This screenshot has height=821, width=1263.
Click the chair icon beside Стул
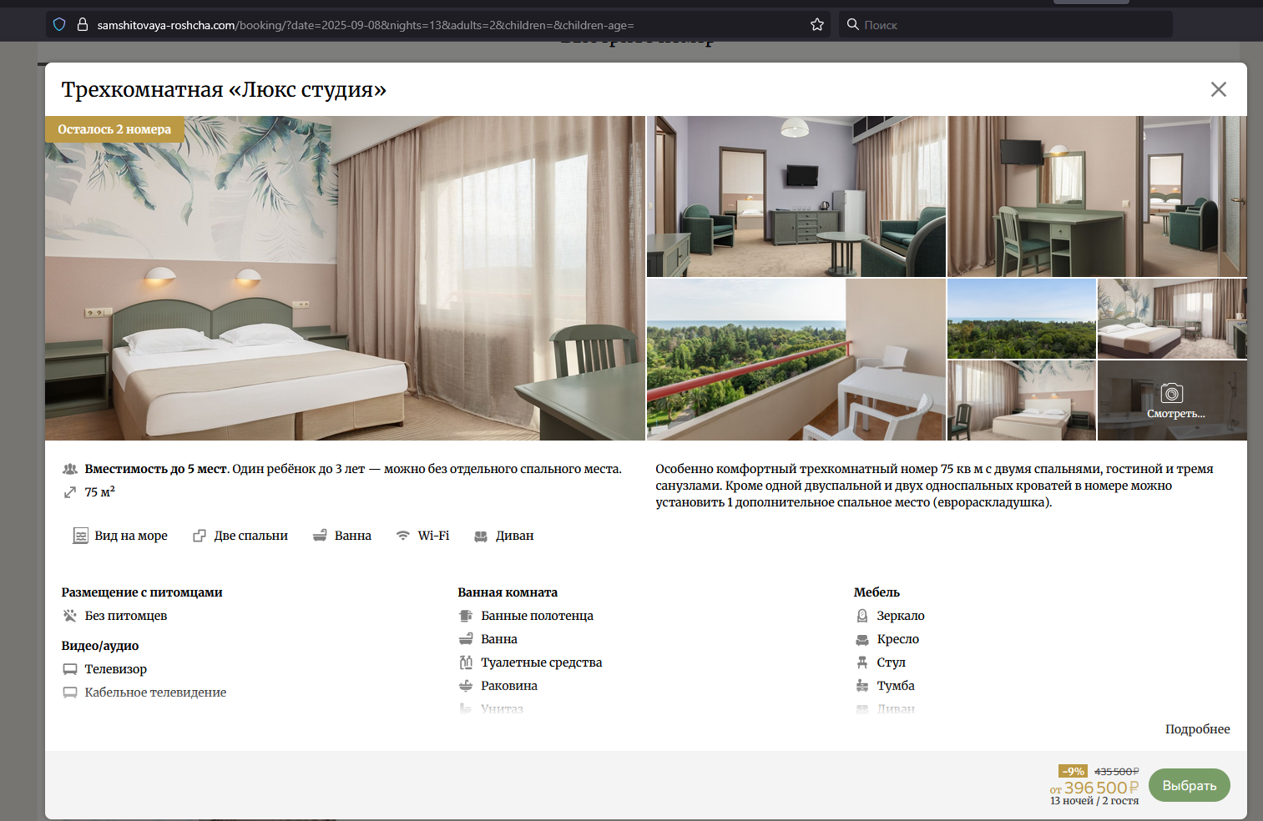point(862,662)
